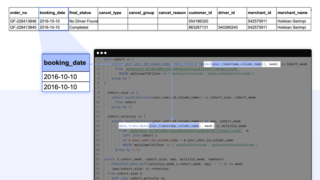Image resolution: width=320 pixels, height=180 pixels.
Task: Select order cell GF-226413846
Action: click(x=23, y=21)
